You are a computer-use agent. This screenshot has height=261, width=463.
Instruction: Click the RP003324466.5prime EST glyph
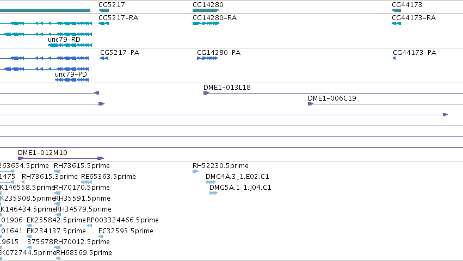[x=89, y=226]
